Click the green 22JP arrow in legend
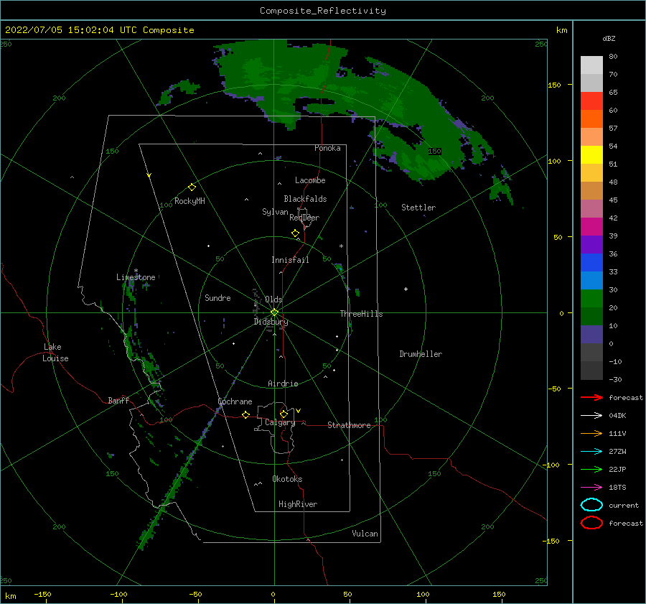This screenshot has height=604, width=646. [591, 469]
